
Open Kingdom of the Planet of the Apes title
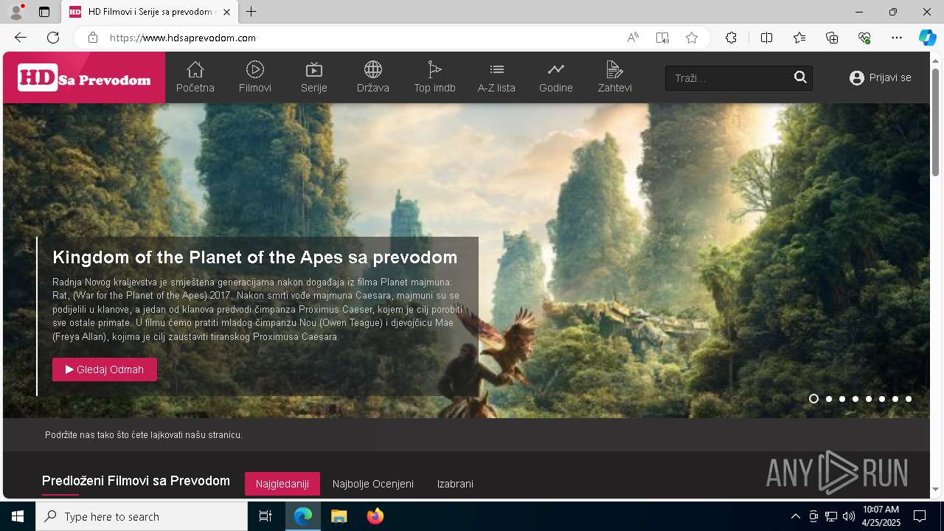255,257
